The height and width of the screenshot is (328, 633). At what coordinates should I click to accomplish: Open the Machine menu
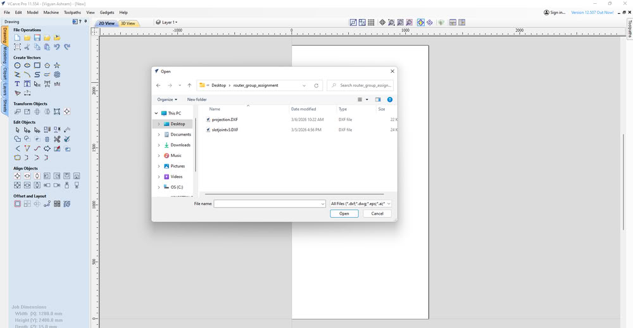51,13
